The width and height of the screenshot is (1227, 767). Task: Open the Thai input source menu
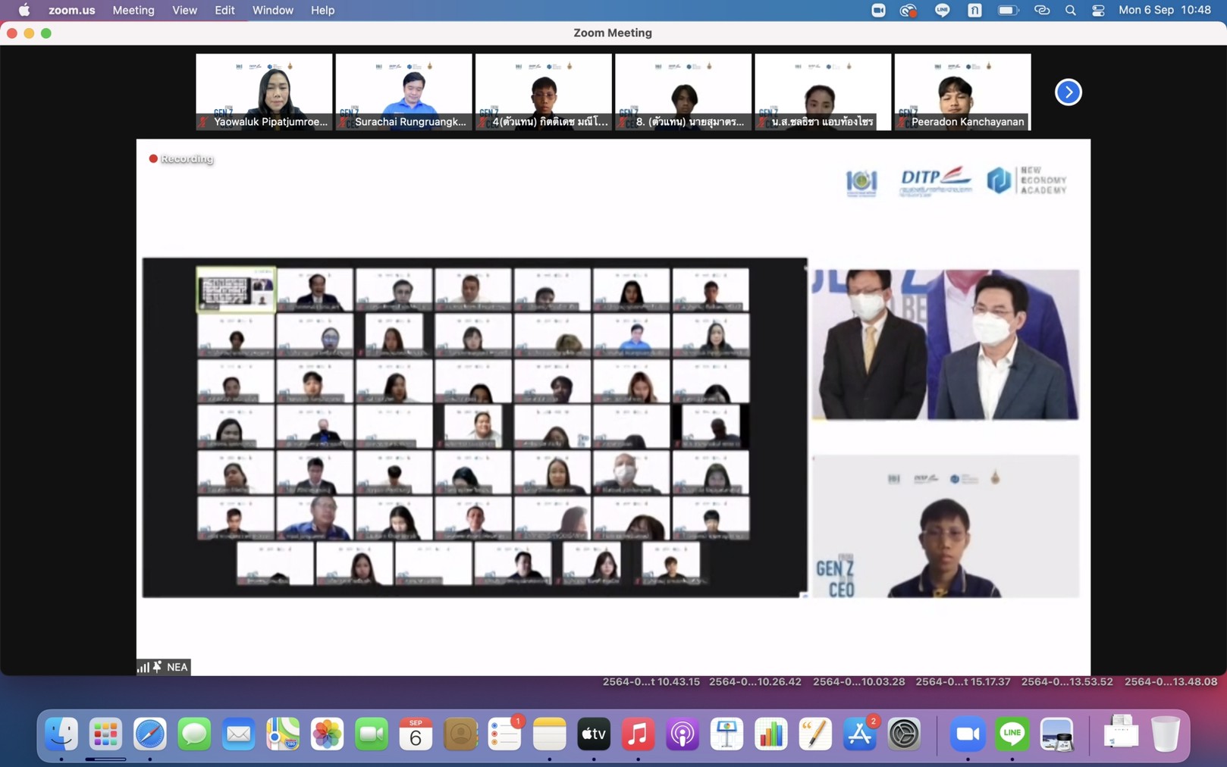pos(974,10)
